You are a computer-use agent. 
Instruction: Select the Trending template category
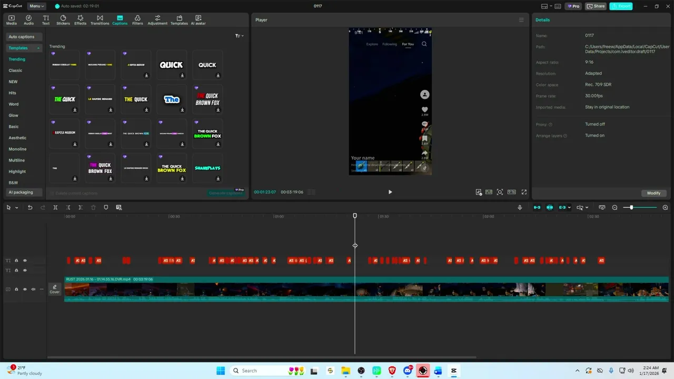(17, 59)
